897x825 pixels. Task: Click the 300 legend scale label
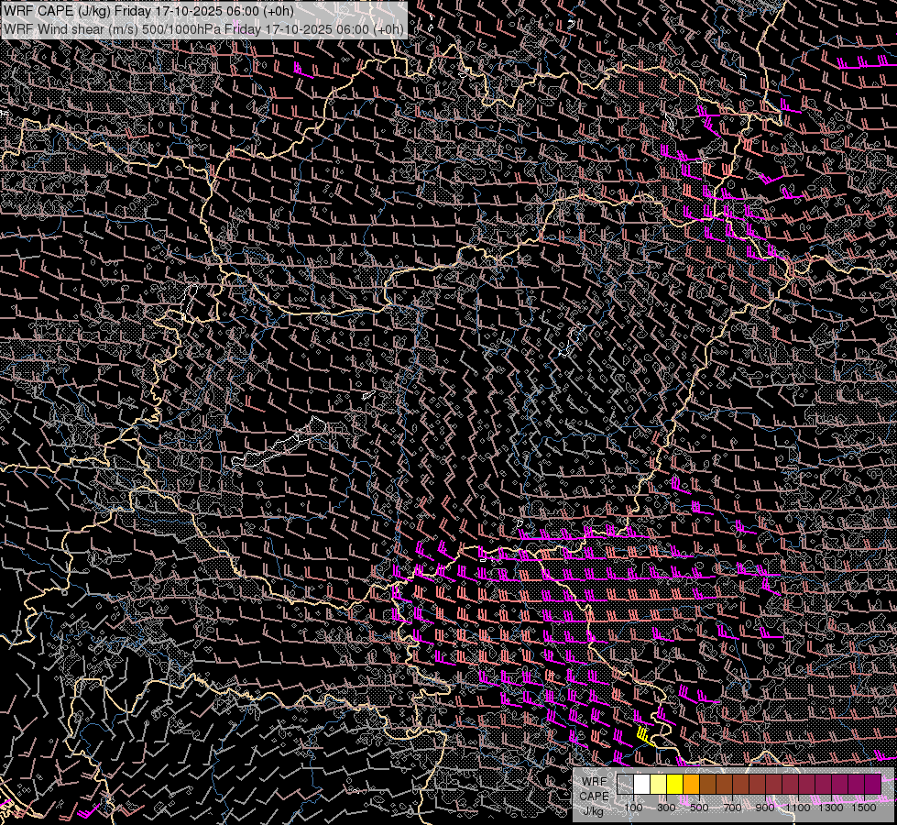point(666,808)
